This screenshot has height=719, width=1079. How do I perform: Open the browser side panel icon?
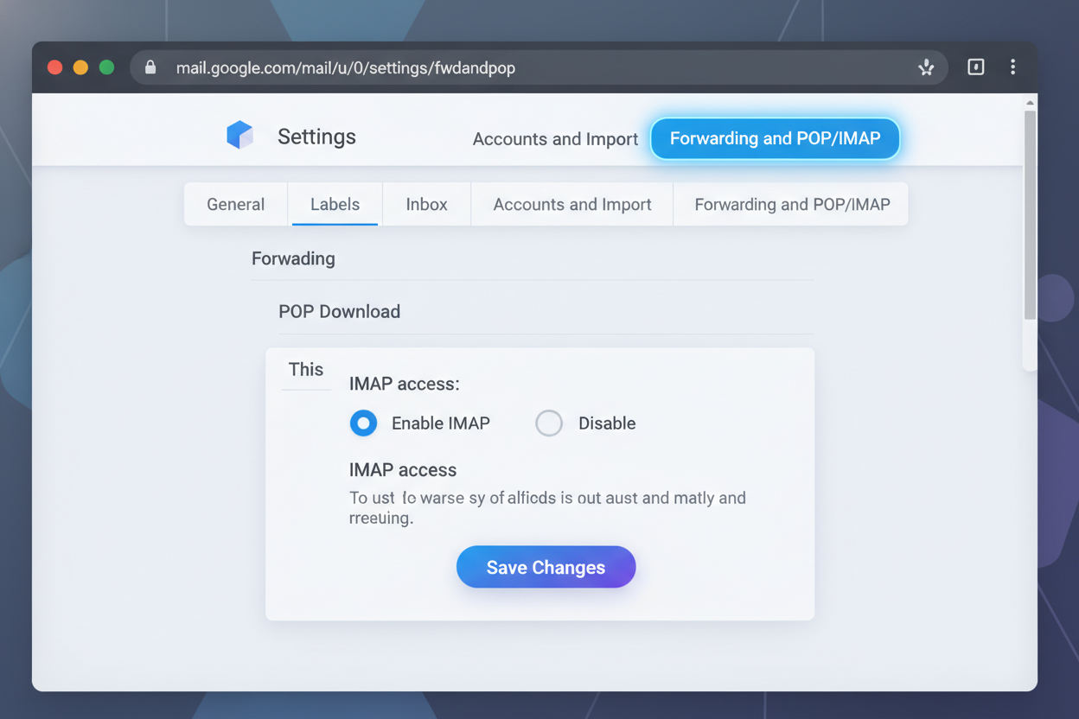pos(975,67)
